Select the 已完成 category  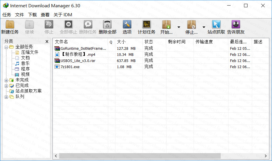point(22,86)
